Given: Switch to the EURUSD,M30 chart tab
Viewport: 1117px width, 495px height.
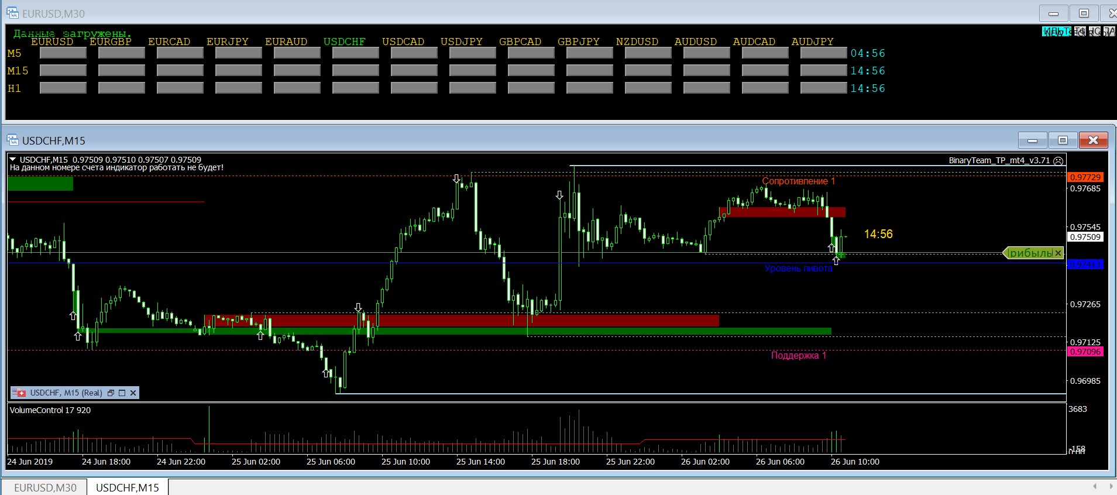Looking at the screenshot, I should click(45, 487).
